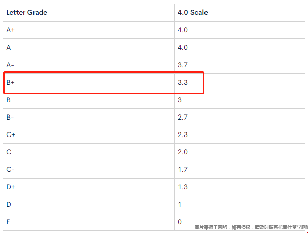
Task: Select the 3.7 scale value
Action: [183, 65]
